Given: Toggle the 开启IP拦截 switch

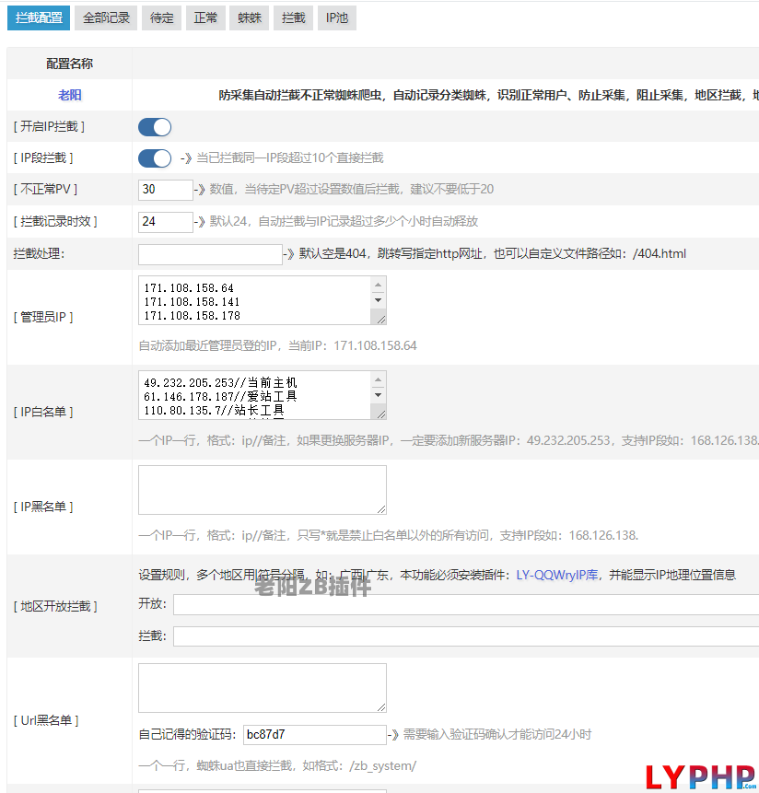Looking at the screenshot, I should point(155,127).
